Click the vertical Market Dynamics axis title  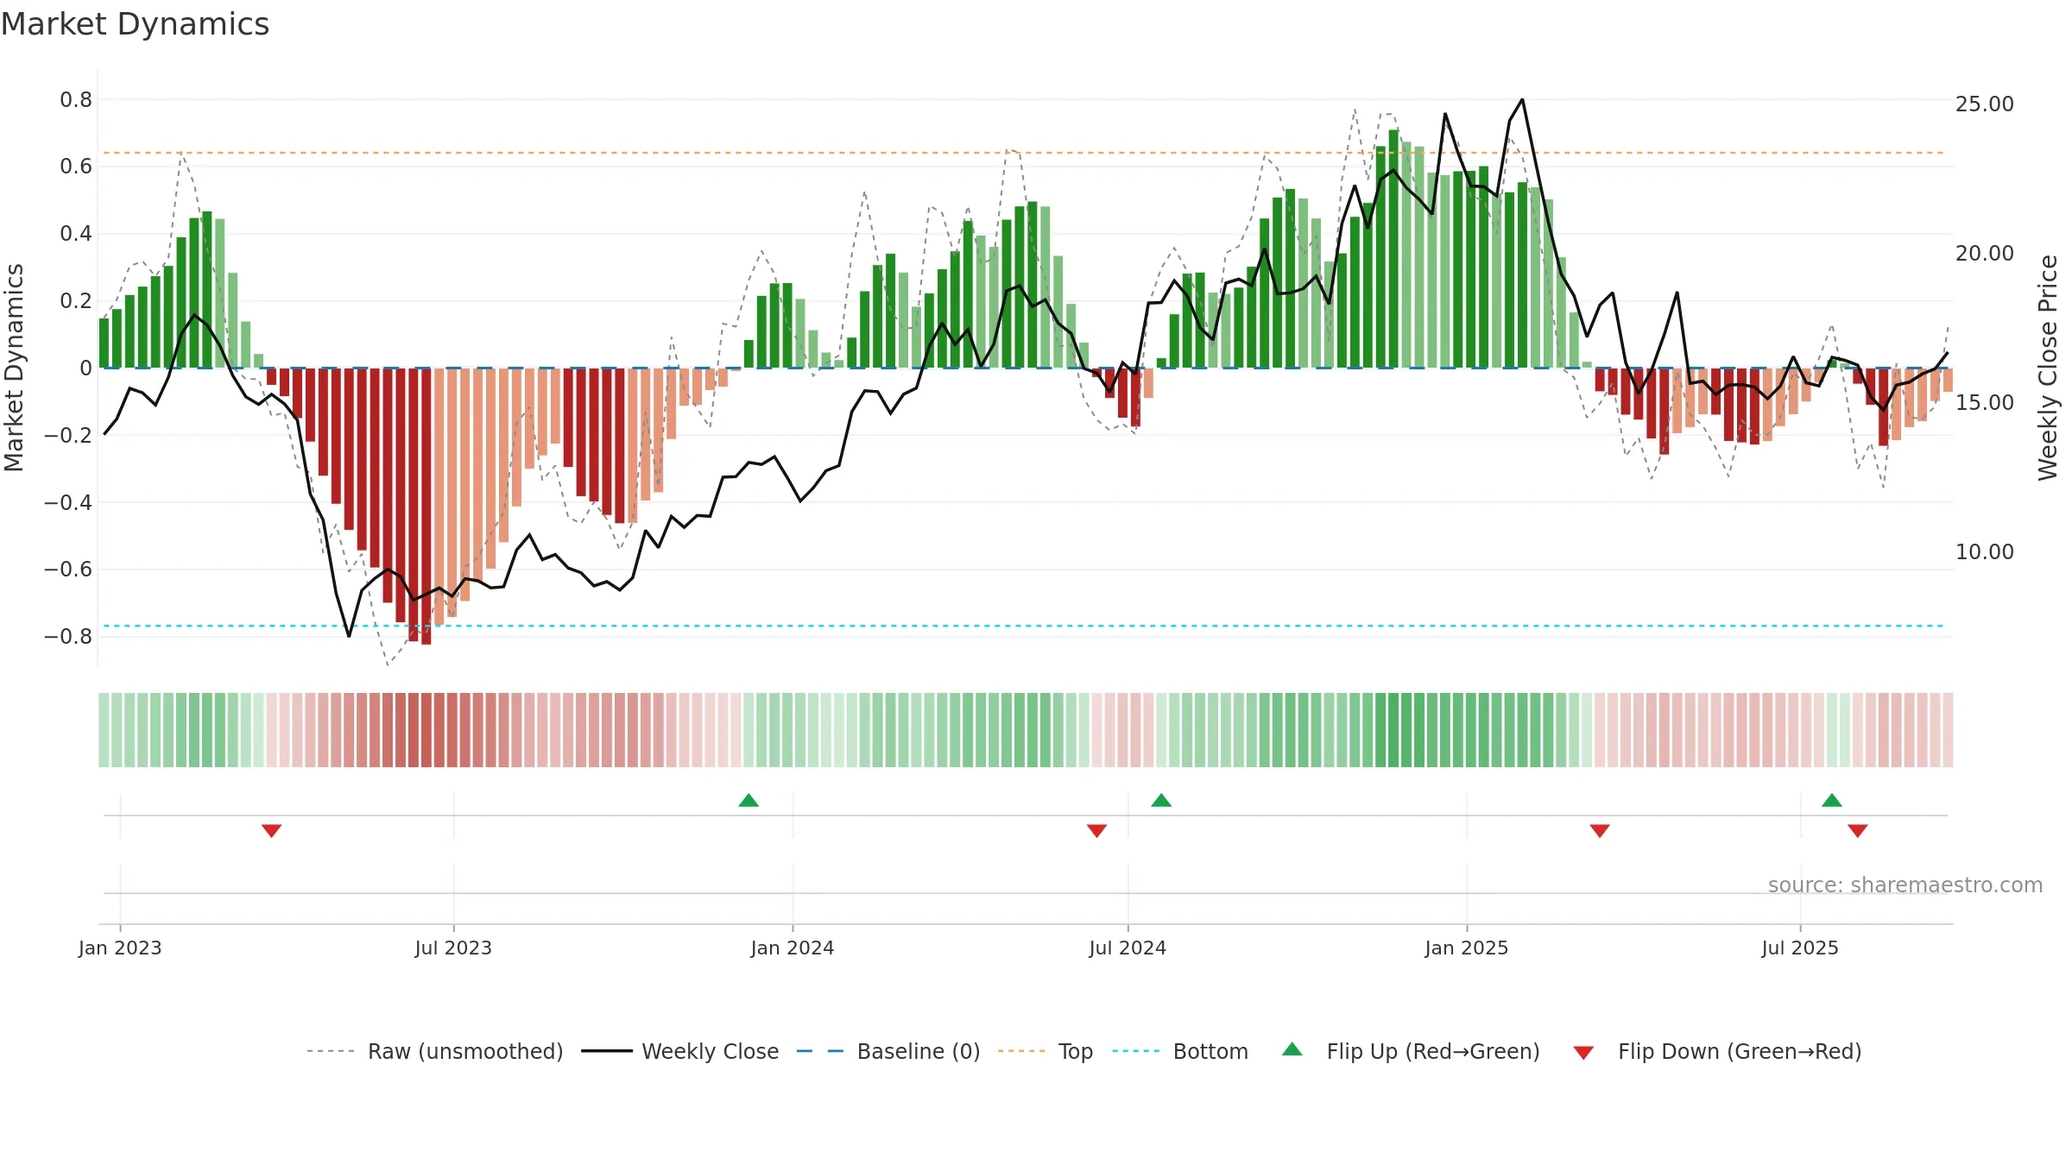(14, 368)
